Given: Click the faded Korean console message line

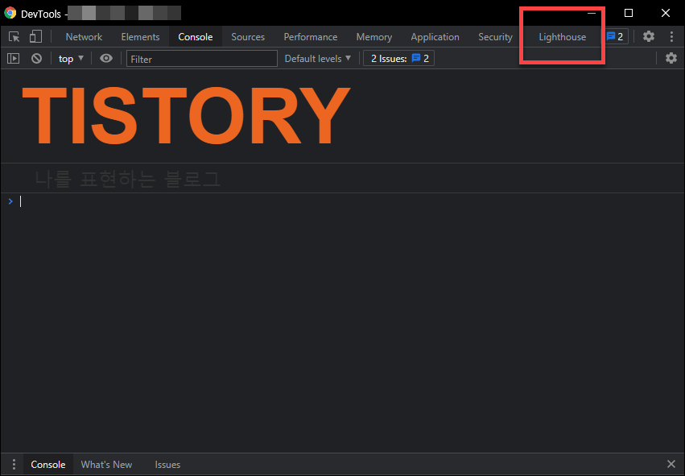Looking at the screenshot, I should click(x=127, y=179).
